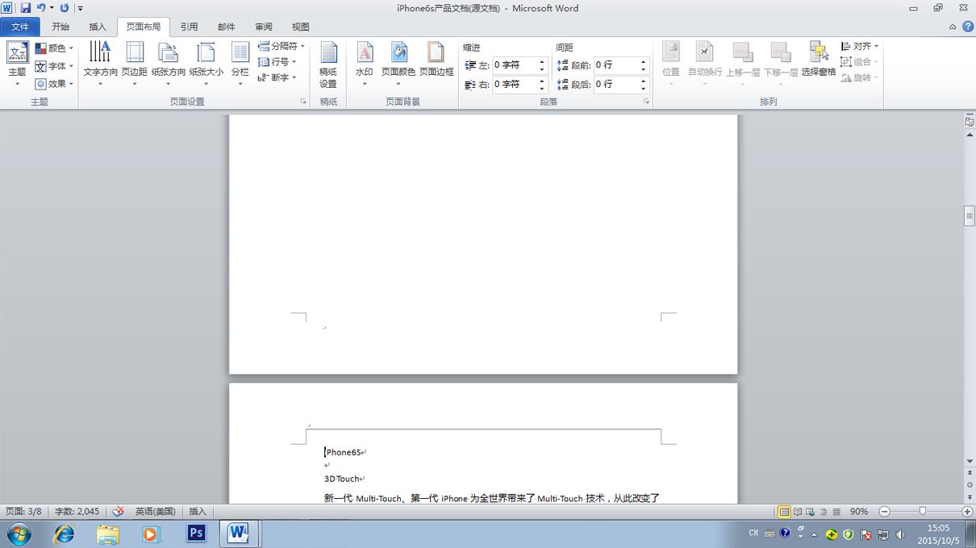
Task: Click the 90% zoom level button
Action: (x=859, y=512)
